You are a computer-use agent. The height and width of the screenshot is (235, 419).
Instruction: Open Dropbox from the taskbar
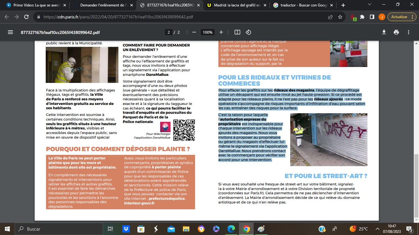coord(126,229)
